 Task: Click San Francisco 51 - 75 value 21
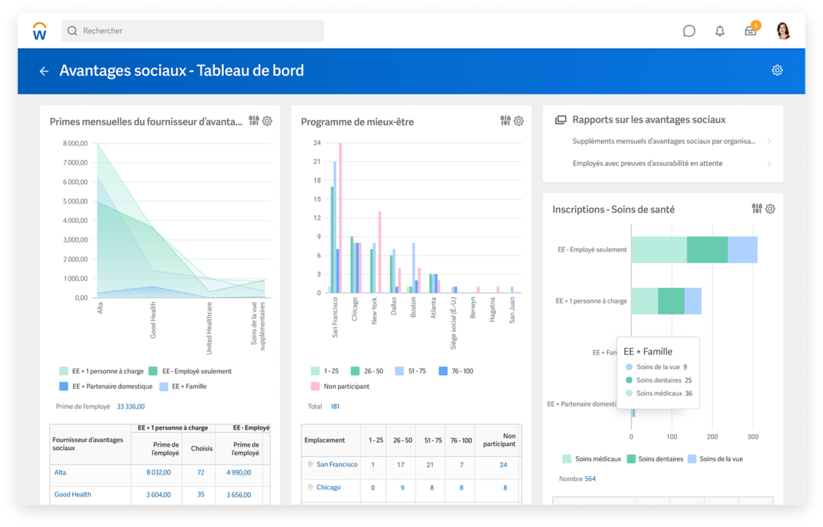click(430, 465)
